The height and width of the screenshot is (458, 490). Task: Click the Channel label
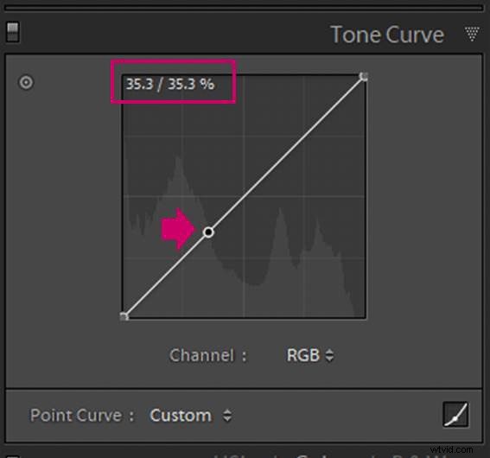point(207,355)
